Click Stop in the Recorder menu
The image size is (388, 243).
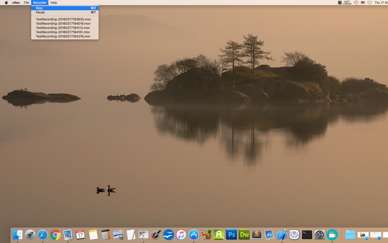39,8
